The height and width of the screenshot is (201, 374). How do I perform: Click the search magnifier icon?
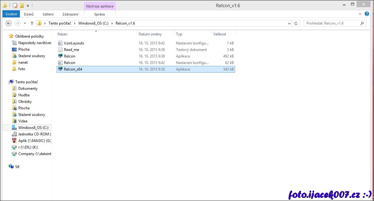(x=362, y=23)
